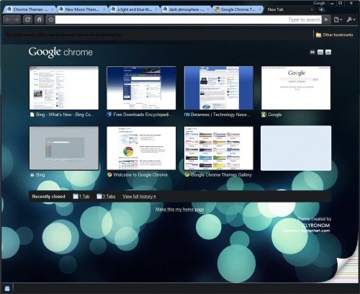Toggle the thumbnail view icon
The height and width of the screenshot is (294, 360).
click(312, 52)
